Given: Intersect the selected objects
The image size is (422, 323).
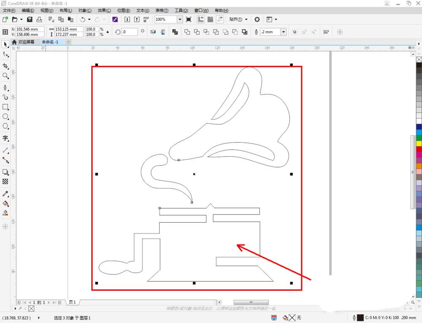Looking at the screenshot, I should [x=206, y=32].
